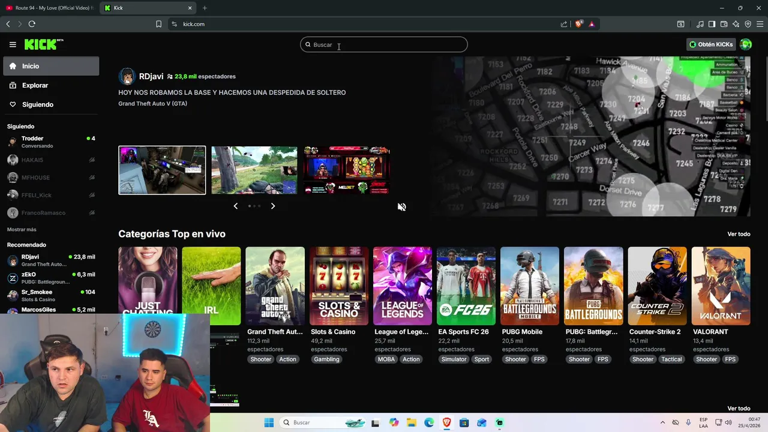The height and width of the screenshot is (432, 768).
Task: Click the Gambling tag under Slots & Casino
Action: [x=327, y=359]
